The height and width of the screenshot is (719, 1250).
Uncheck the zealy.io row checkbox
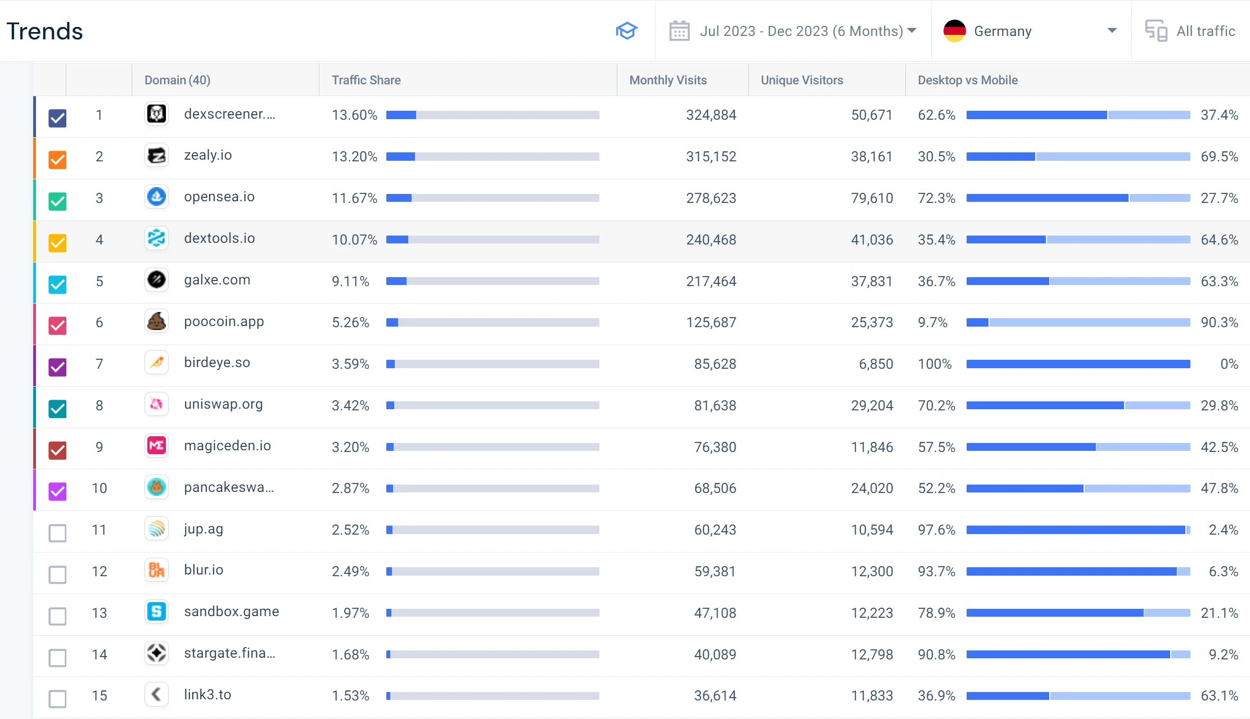[x=57, y=160]
